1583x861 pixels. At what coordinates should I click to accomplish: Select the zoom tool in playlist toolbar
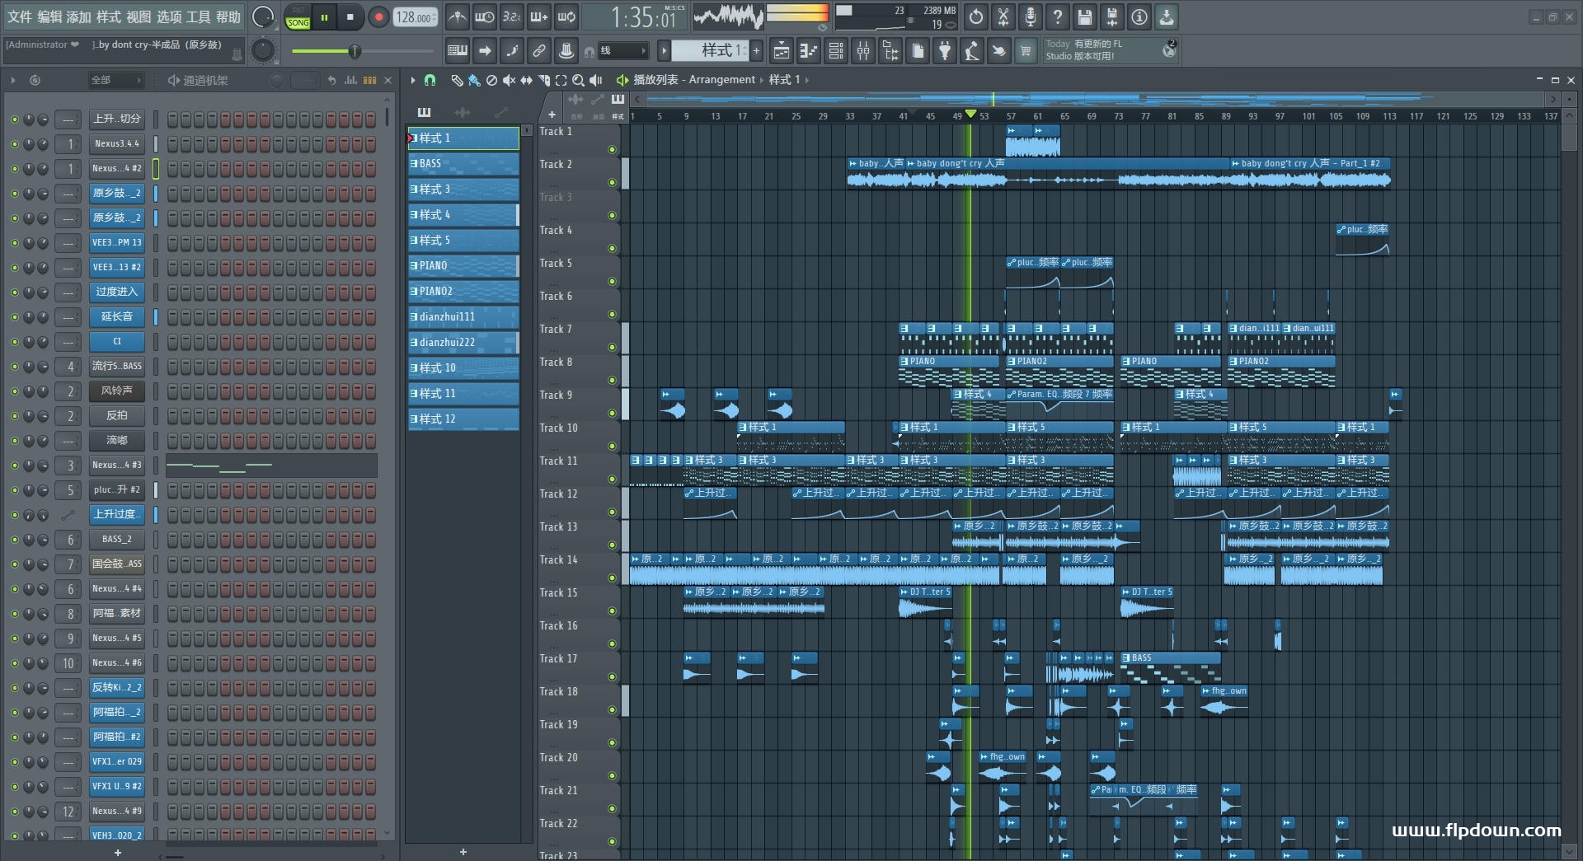(578, 80)
